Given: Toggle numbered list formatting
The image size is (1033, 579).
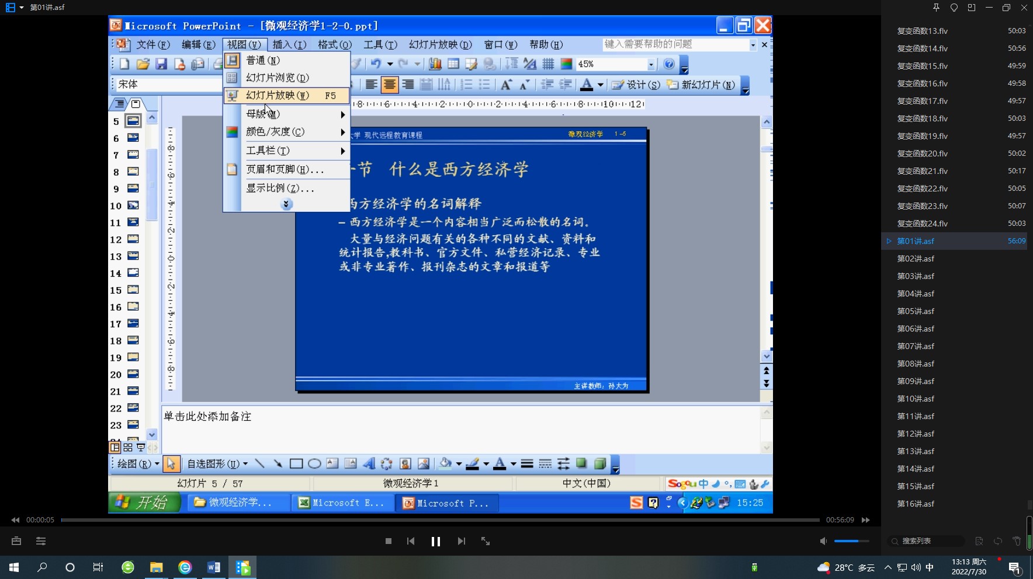Looking at the screenshot, I should [x=466, y=85].
